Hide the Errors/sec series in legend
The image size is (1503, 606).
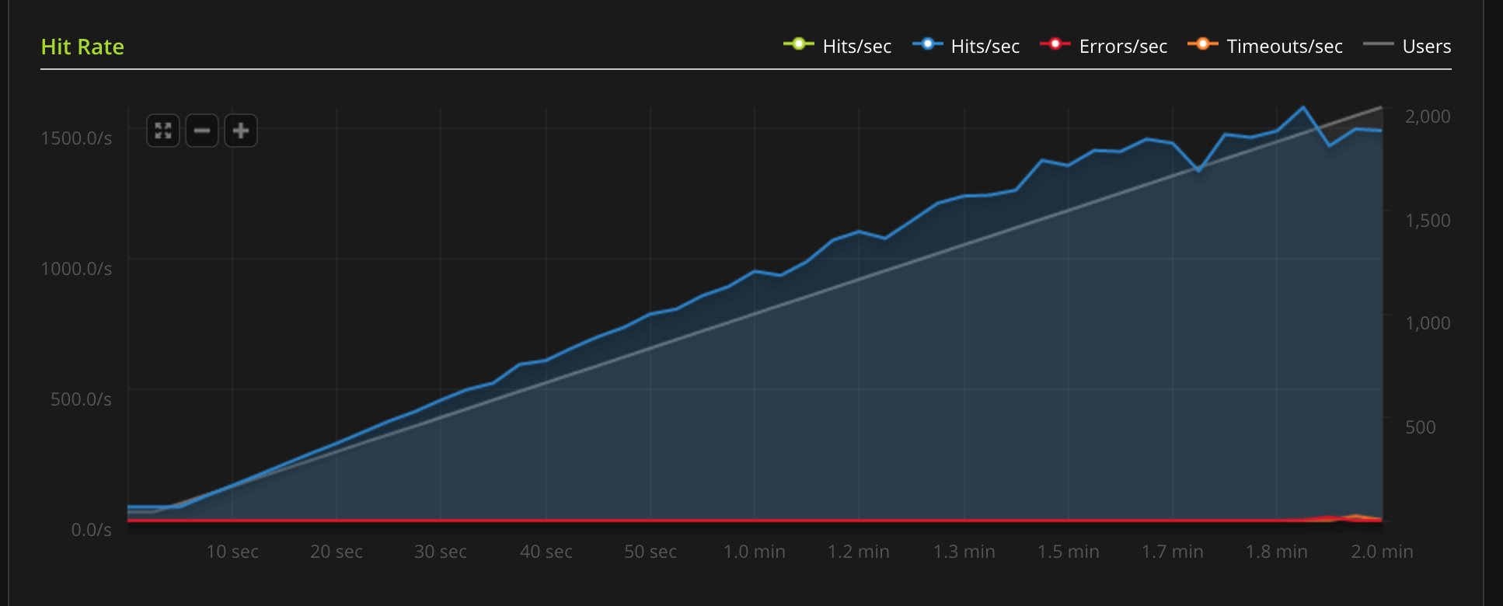click(x=1104, y=47)
